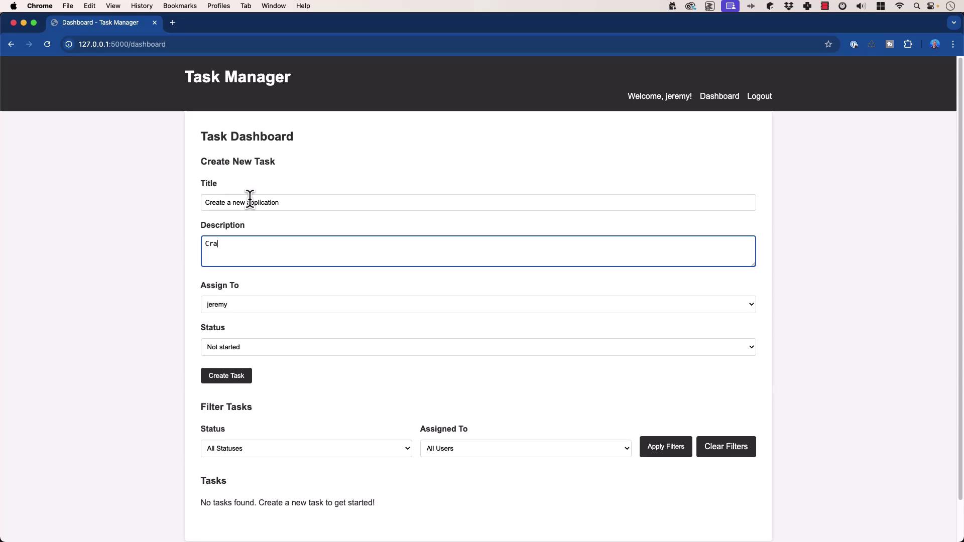
Task: Open macOS Spotlight search icon
Action: [917, 6]
